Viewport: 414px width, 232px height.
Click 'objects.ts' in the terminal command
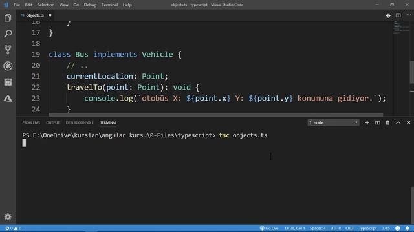pyautogui.click(x=250, y=135)
